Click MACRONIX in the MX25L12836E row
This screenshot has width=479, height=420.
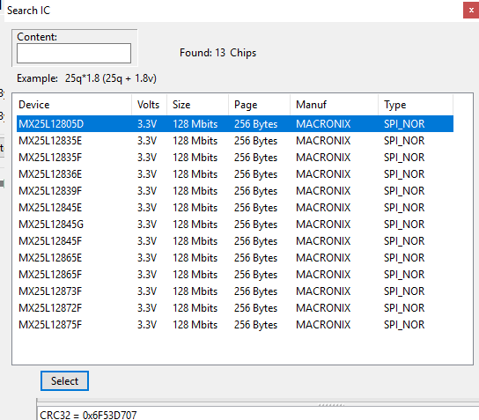click(323, 174)
